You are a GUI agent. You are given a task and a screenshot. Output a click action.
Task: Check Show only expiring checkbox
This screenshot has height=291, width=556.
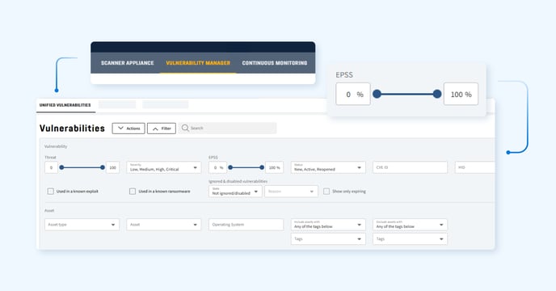pos(326,192)
